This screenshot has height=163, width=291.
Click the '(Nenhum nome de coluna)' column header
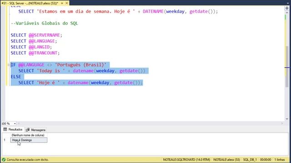click(28, 135)
